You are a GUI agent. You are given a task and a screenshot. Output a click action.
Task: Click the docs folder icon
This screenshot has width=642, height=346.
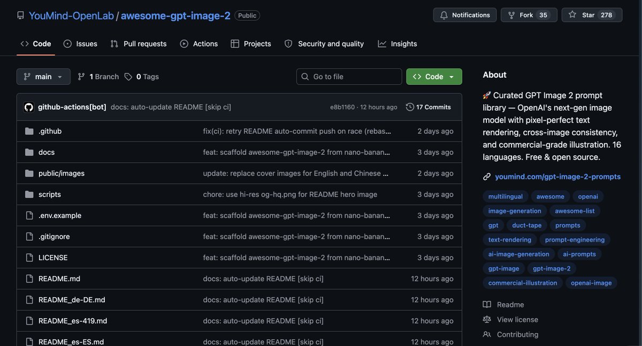click(29, 152)
